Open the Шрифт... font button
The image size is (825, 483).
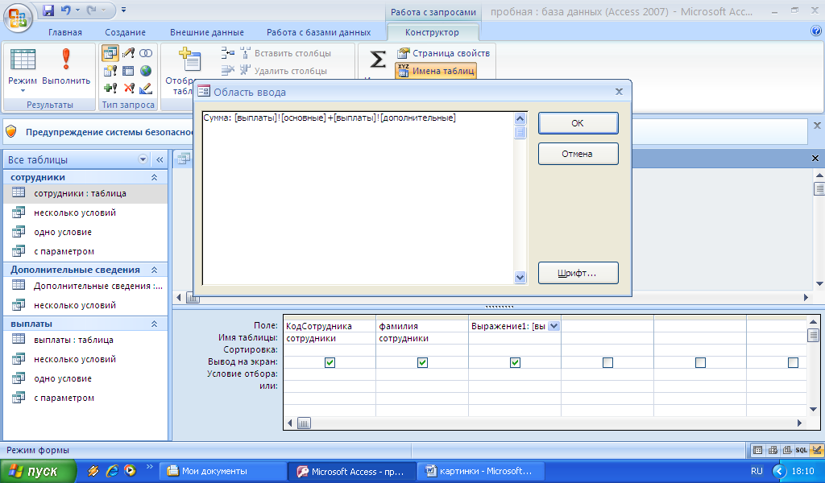click(578, 273)
